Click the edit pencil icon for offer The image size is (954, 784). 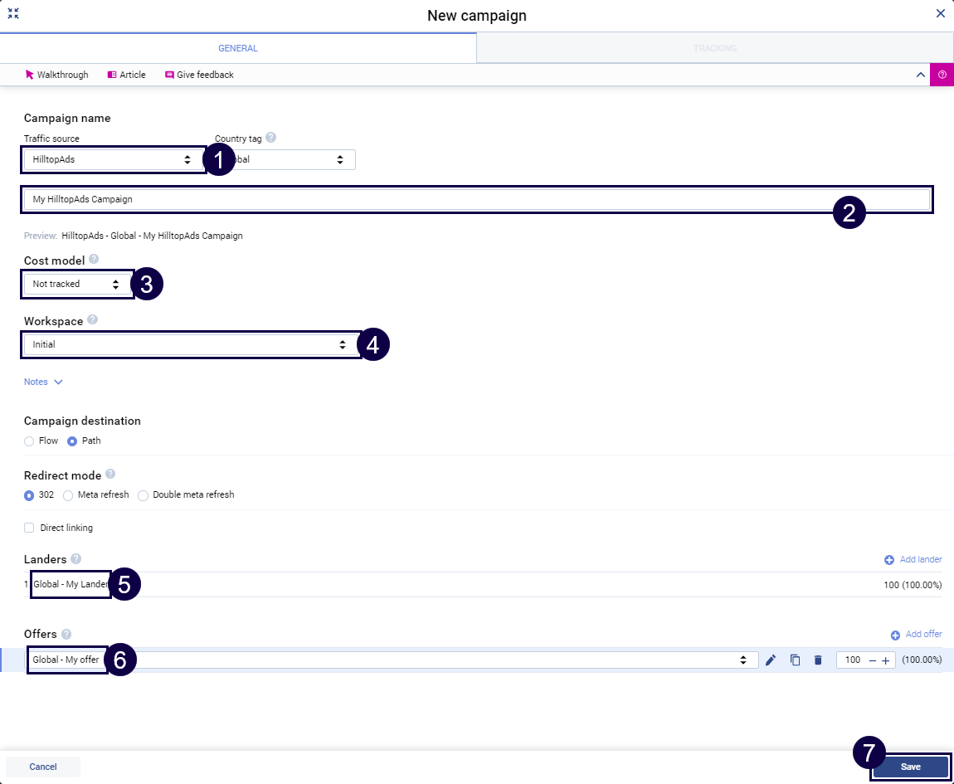coord(771,660)
